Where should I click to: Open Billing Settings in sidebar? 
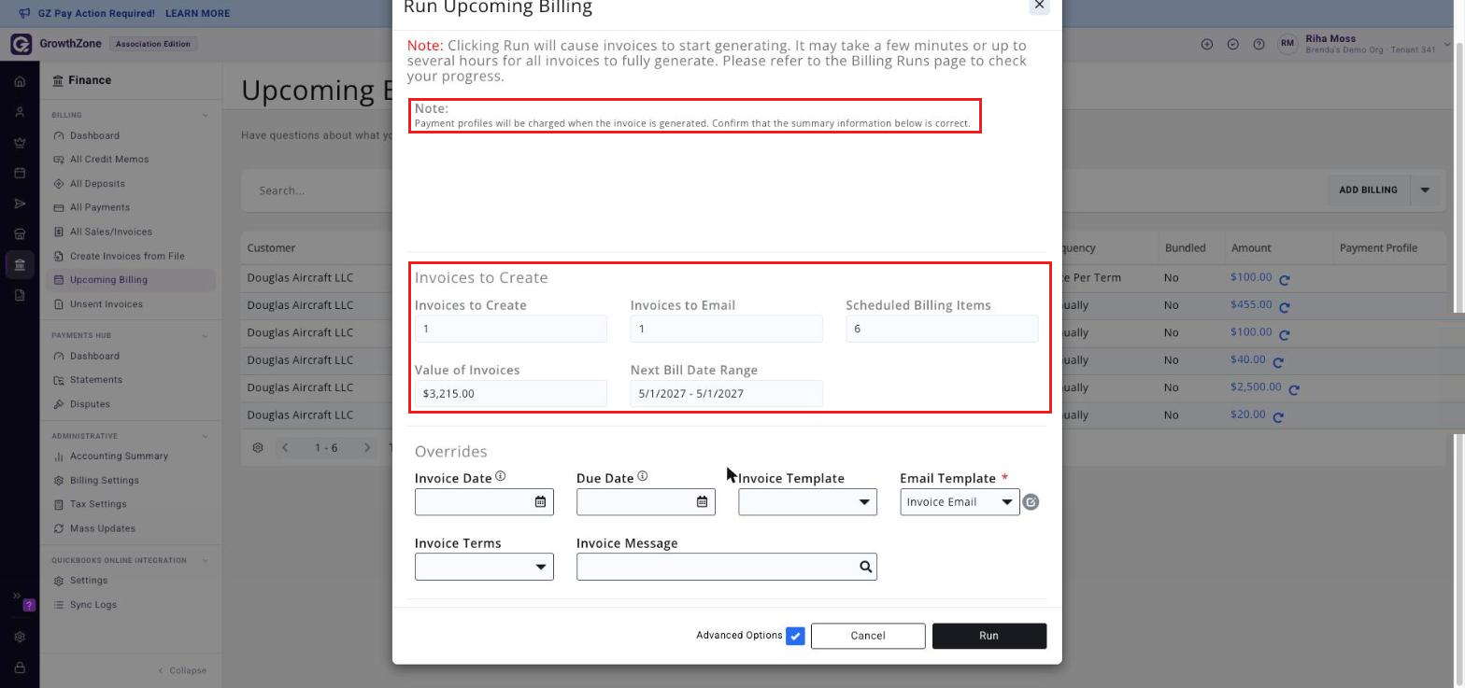(104, 481)
